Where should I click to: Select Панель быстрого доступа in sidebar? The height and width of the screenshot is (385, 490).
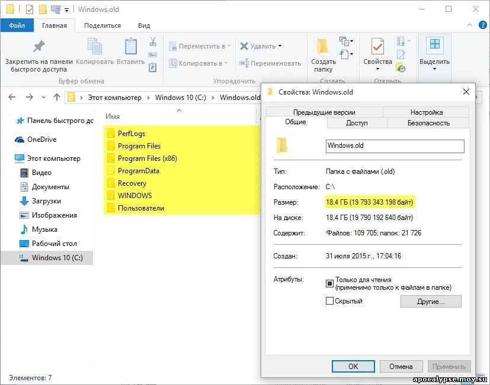point(55,121)
